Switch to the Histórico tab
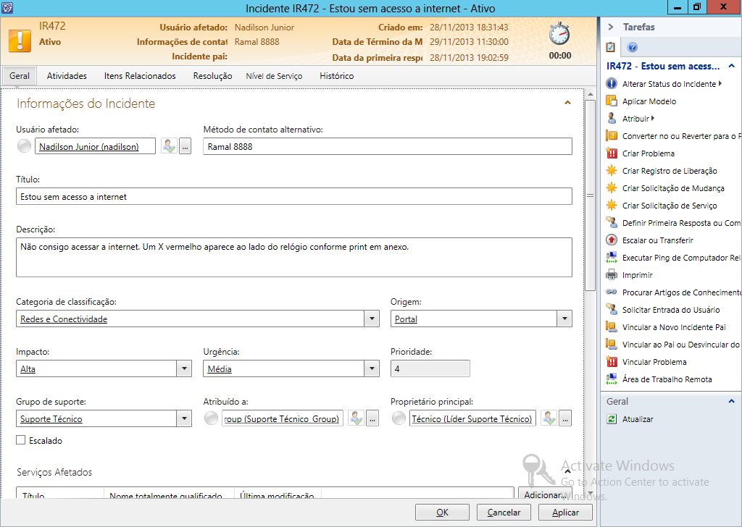Screen dimensions: 742x527 click(336, 75)
